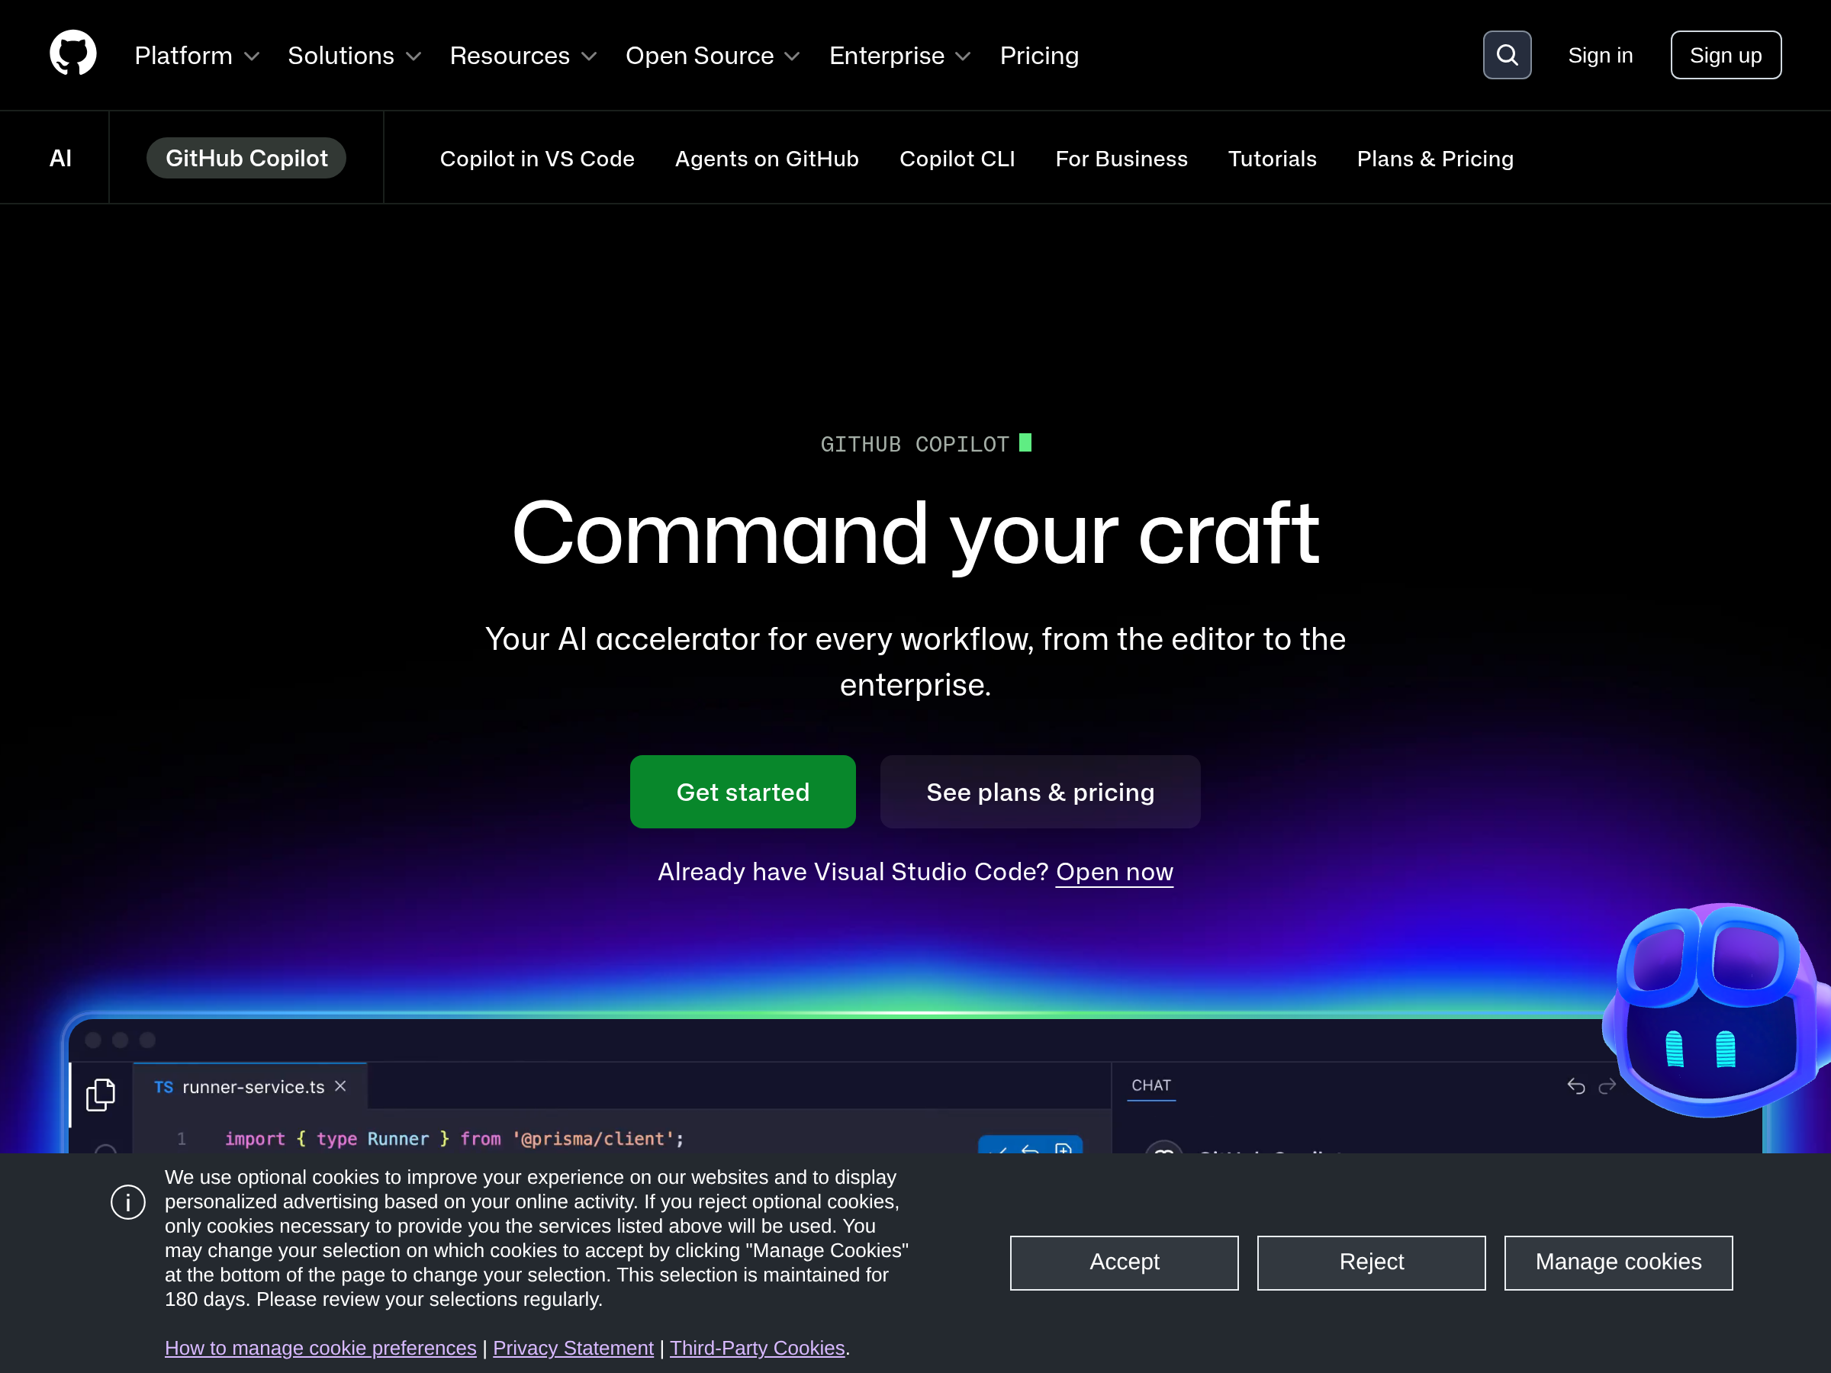This screenshot has width=1831, height=1373.
Task: Open Manage cookies settings
Action: 1618,1262
